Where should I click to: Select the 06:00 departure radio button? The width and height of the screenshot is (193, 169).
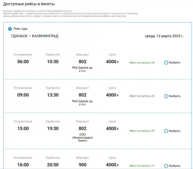(x=166, y=63)
